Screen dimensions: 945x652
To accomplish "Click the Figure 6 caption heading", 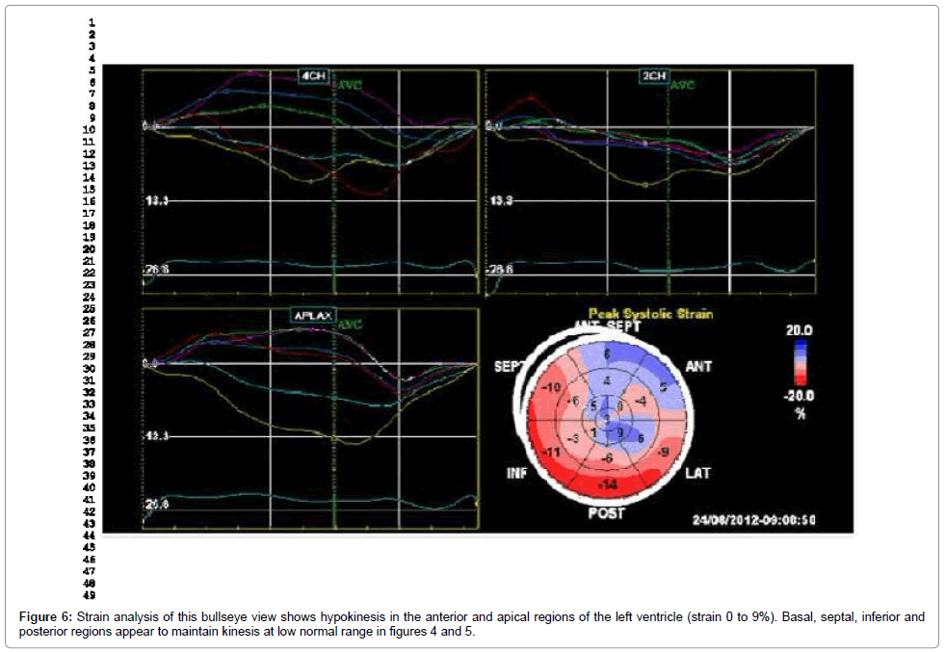I will coord(44,615).
